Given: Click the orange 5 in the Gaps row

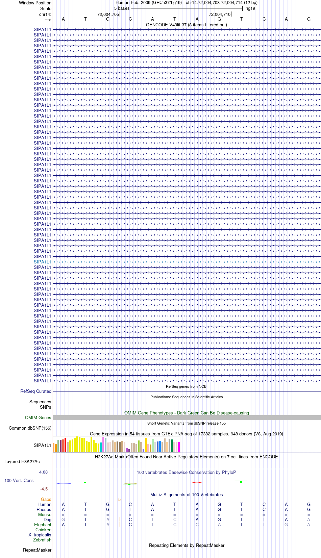Looking at the screenshot, I should (119, 500).
